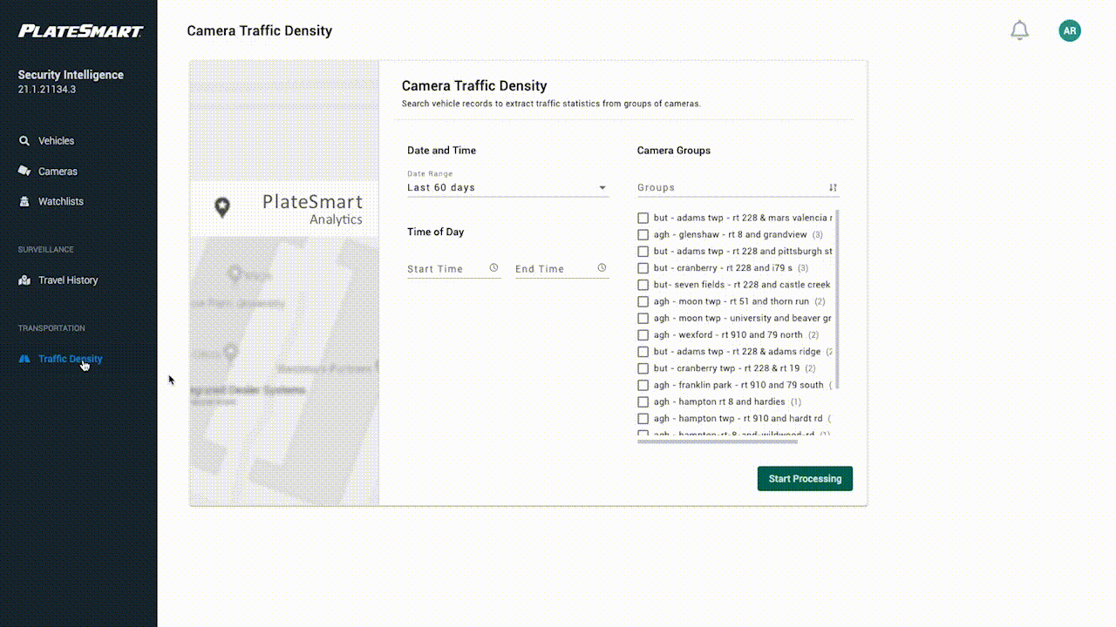This screenshot has width=1116, height=627.
Task: Check 'but - cranberry twp - rt 228 & rt 19'
Action: (643, 368)
